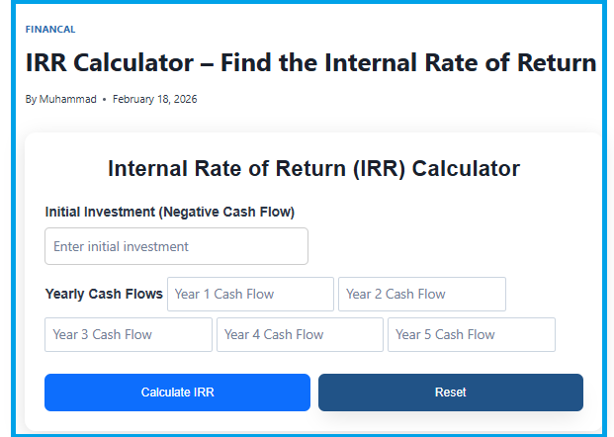Select the Year 5 Cash Flow field

coord(471,334)
